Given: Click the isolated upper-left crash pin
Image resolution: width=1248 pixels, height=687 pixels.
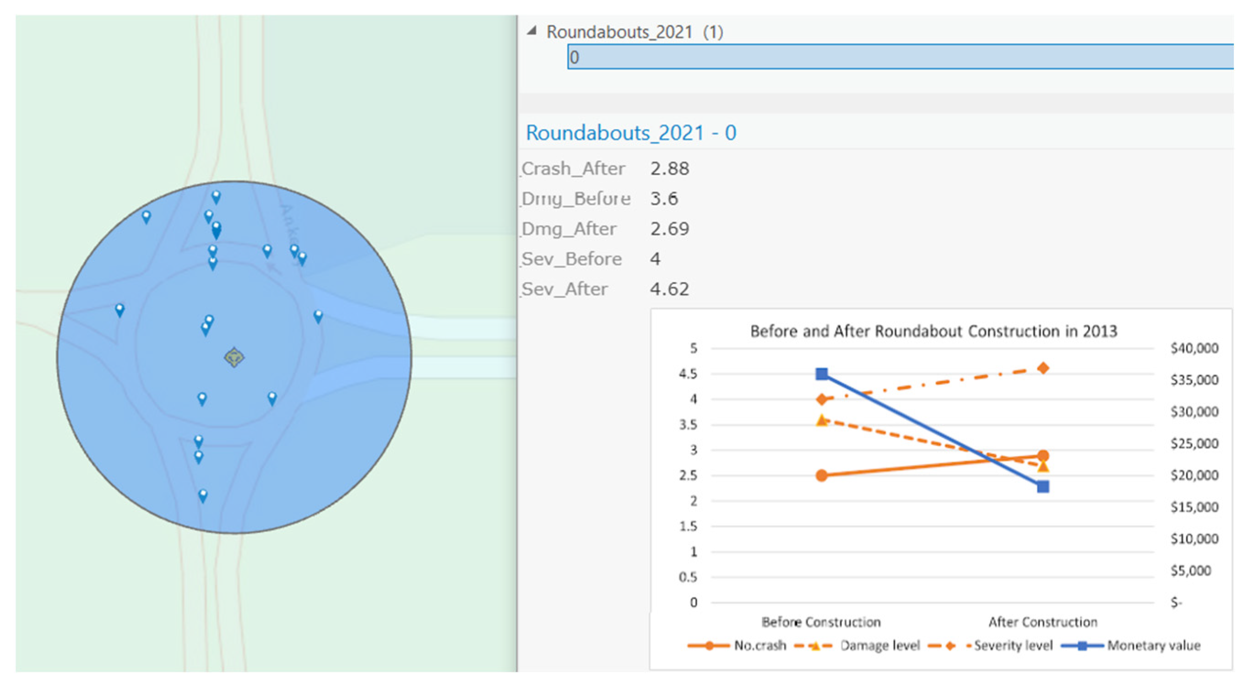Looking at the screenshot, I should point(146,216).
